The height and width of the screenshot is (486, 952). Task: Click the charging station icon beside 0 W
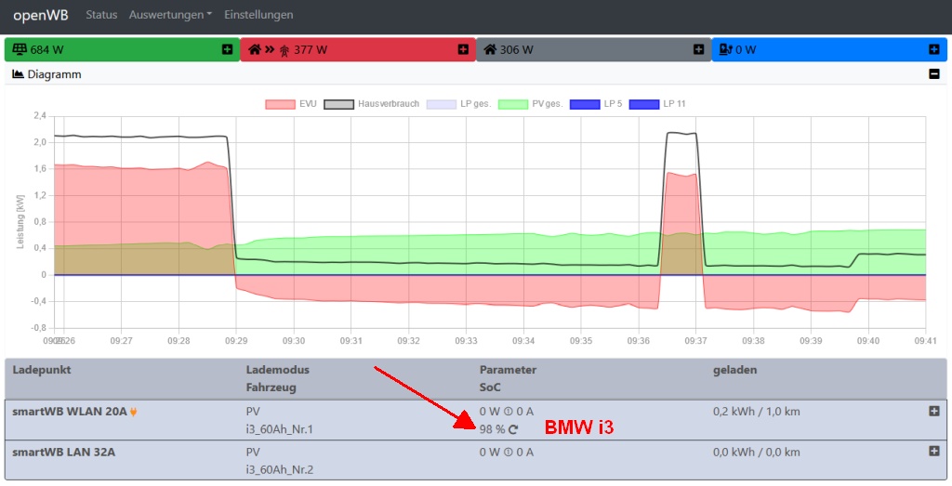point(725,49)
